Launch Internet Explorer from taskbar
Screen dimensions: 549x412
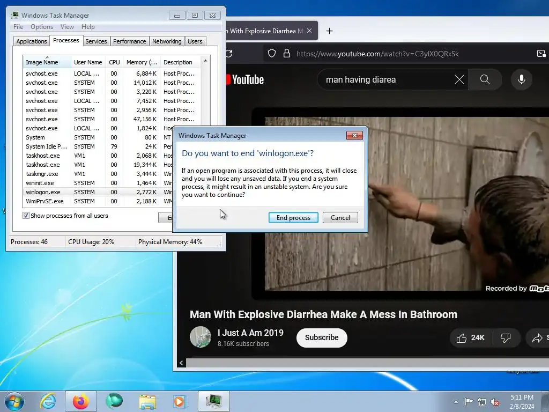[x=48, y=401]
